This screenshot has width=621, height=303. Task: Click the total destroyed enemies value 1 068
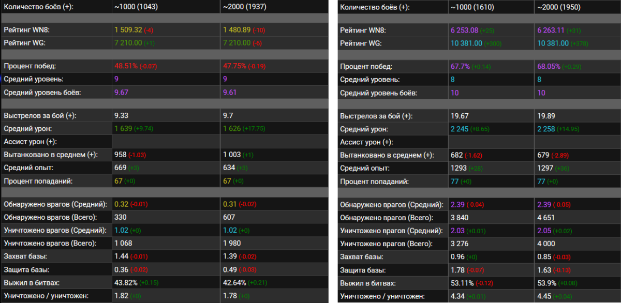(x=125, y=243)
